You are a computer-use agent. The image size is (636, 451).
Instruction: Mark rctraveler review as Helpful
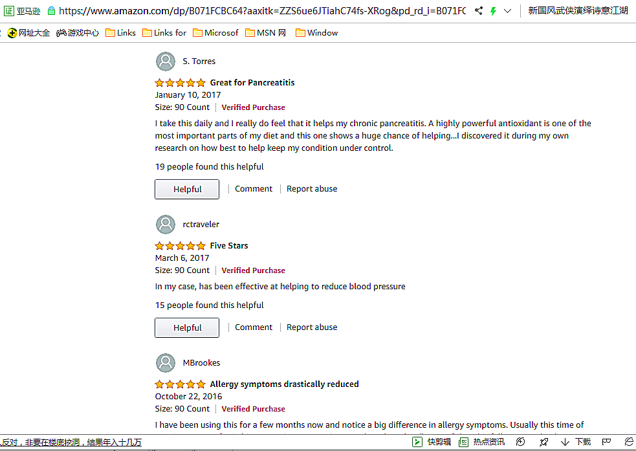tap(187, 328)
